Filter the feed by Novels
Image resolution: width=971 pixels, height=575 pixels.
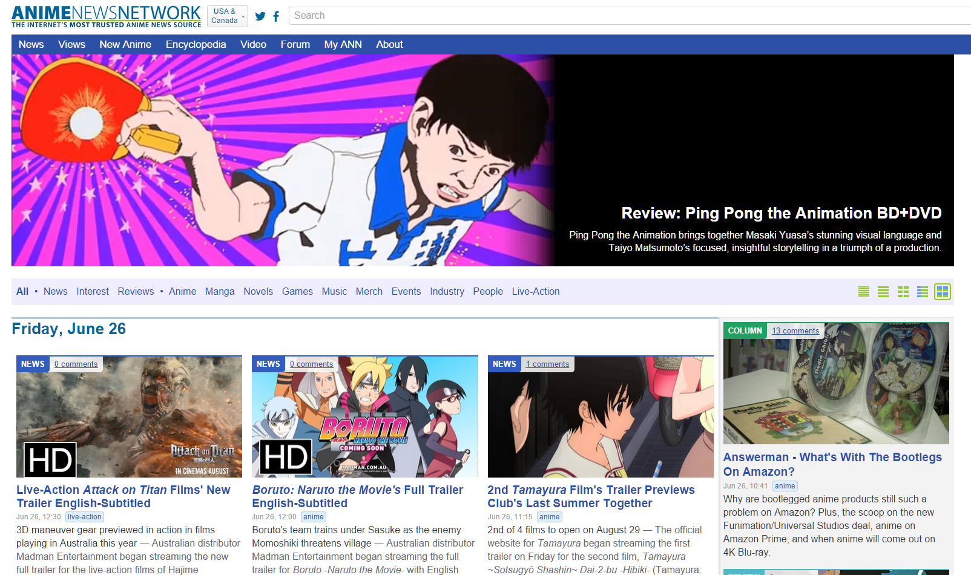coord(258,291)
